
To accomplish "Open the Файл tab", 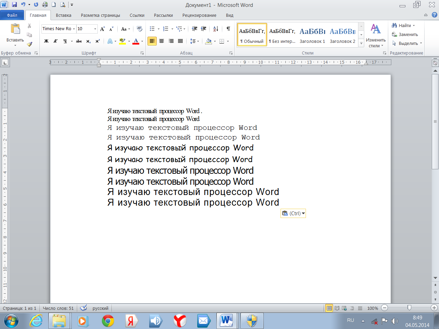I will [x=12, y=15].
